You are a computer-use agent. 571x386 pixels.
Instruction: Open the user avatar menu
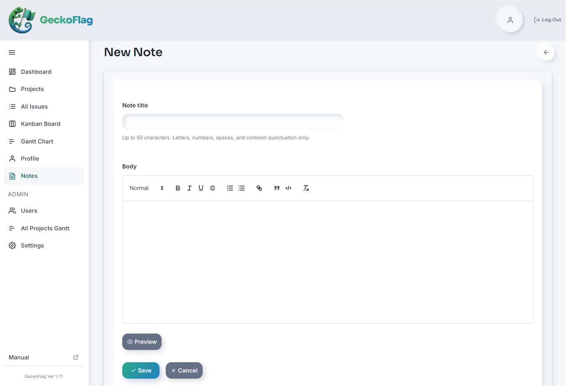tap(510, 20)
